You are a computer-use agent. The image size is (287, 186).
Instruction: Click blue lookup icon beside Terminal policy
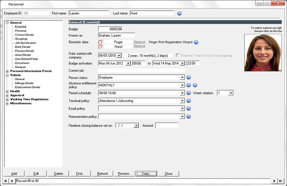coord(189,101)
